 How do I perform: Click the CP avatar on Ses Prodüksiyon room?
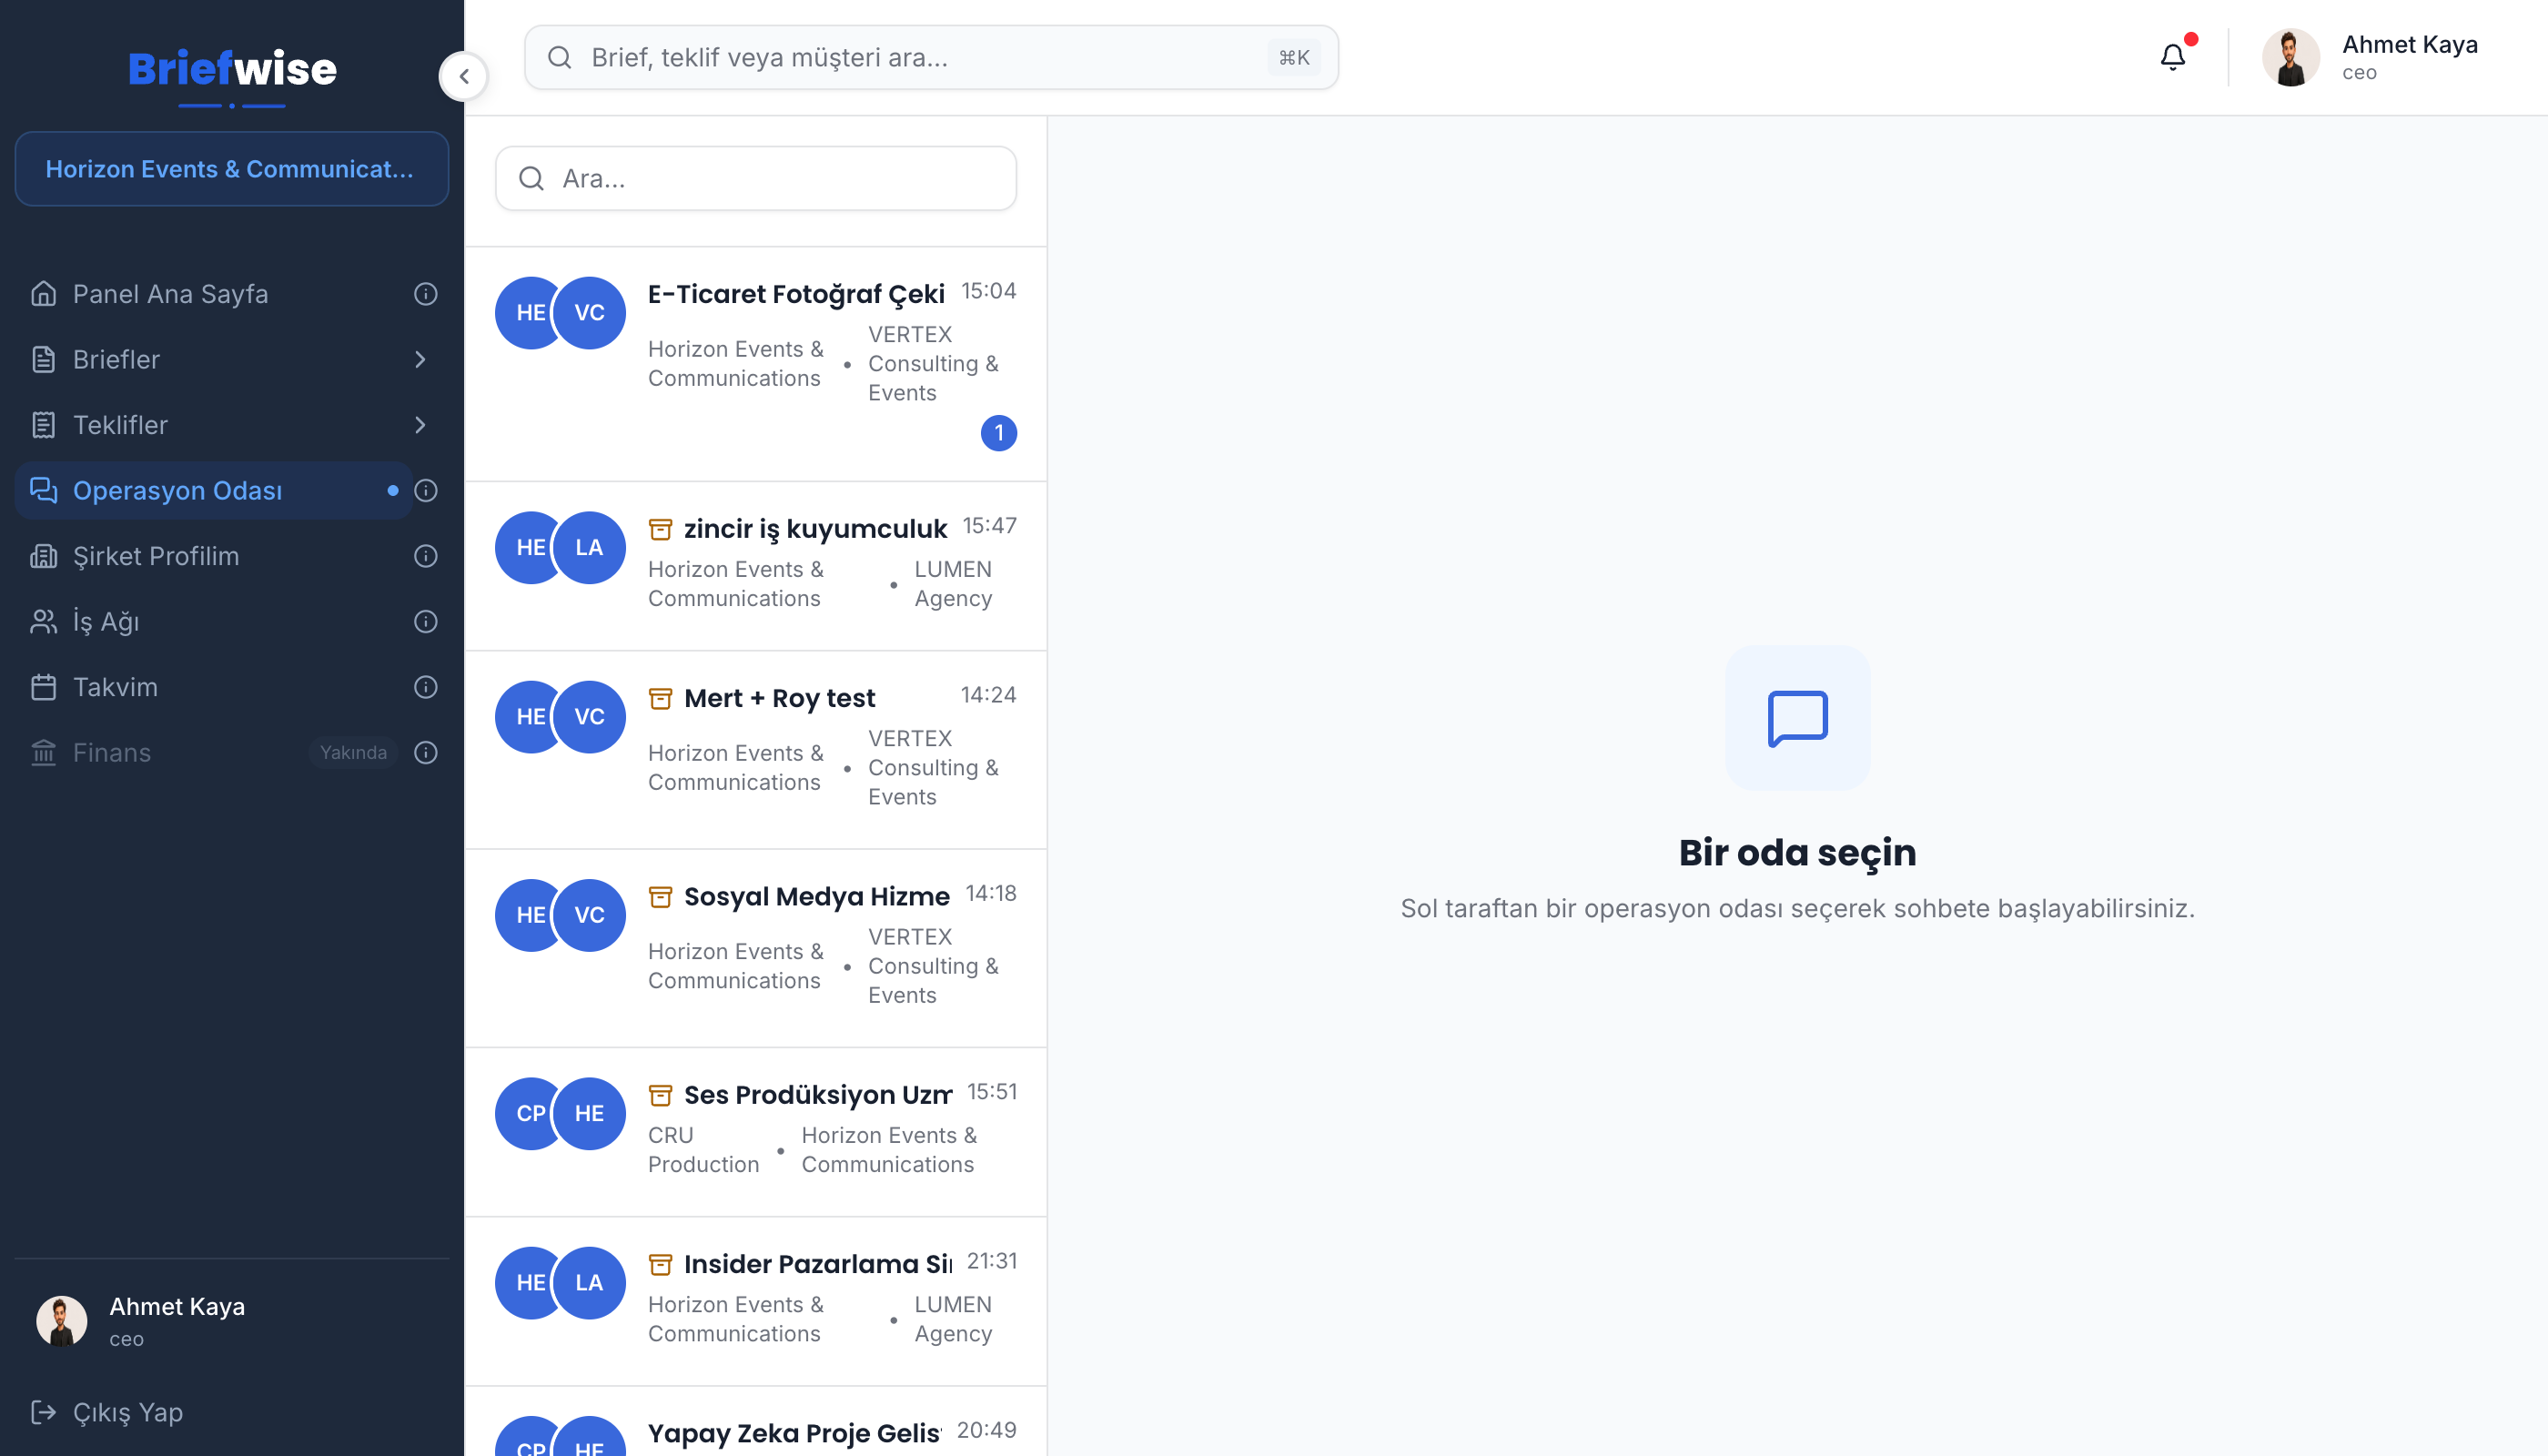[x=528, y=1113]
